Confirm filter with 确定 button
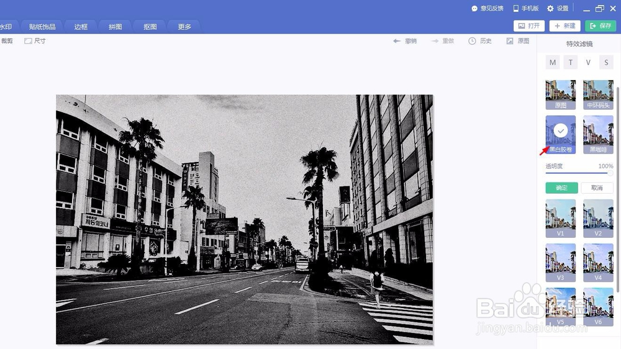This screenshot has width=621, height=349. [561, 188]
